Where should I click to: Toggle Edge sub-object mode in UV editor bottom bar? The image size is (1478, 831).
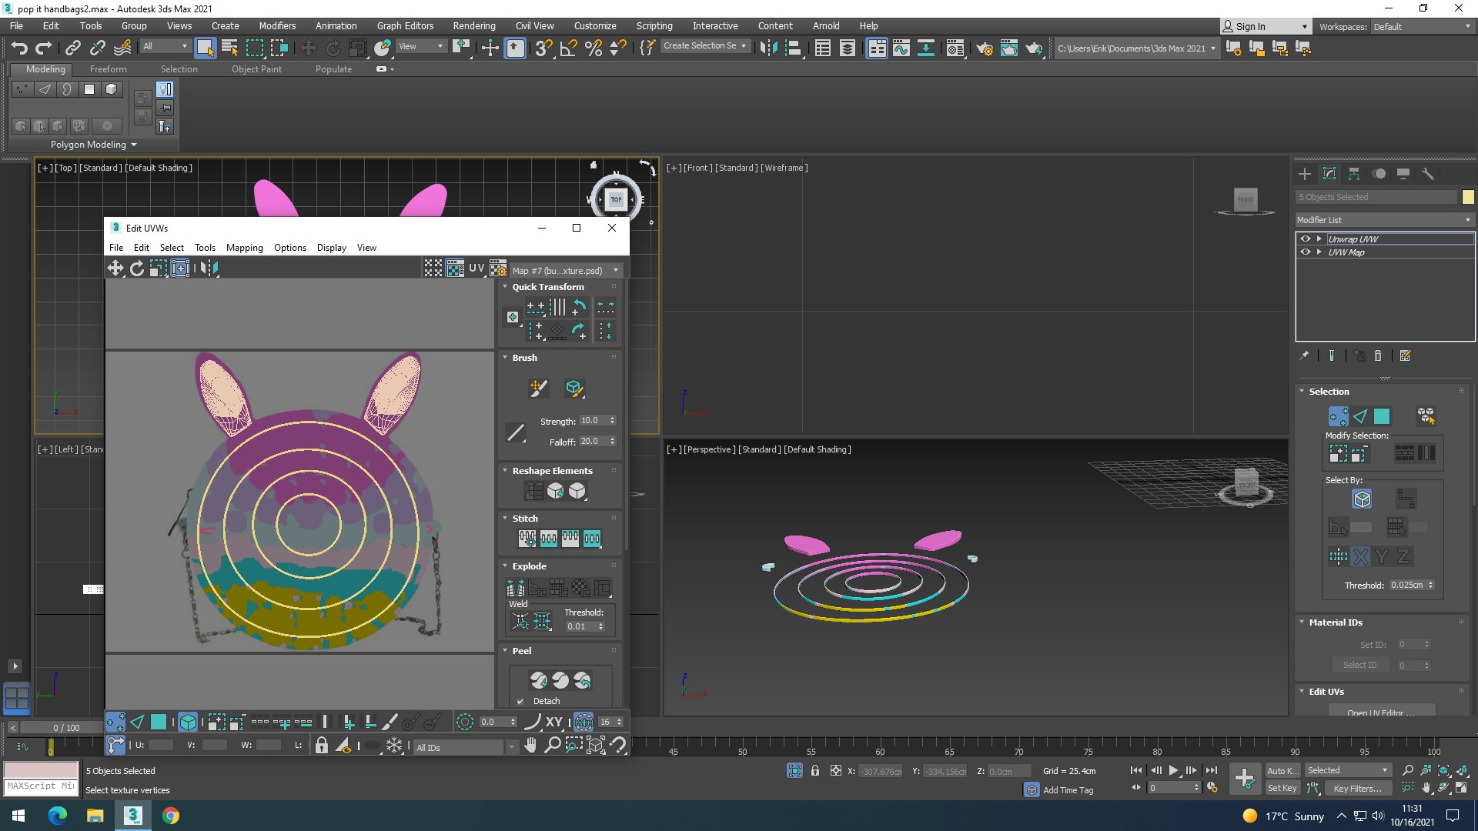click(x=137, y=722)
